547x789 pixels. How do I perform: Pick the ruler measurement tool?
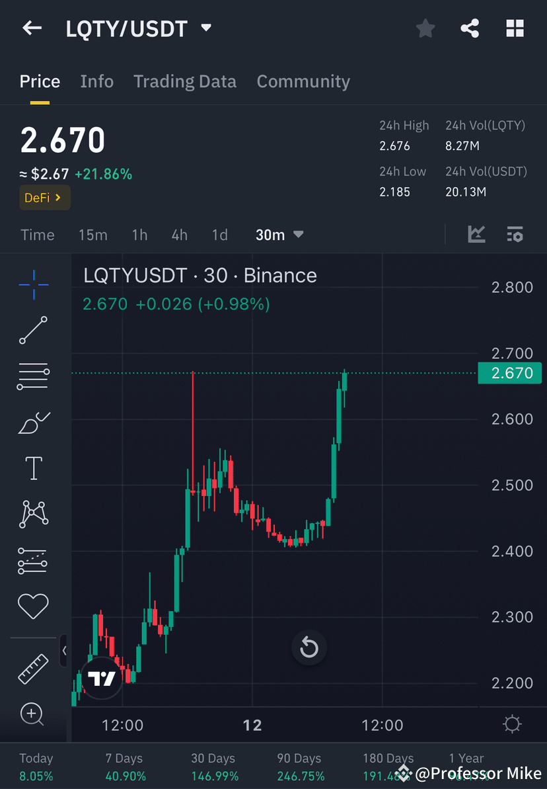click(33, 668)
